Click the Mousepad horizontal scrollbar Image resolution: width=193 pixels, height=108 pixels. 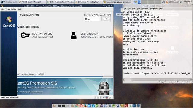[157, 79]
